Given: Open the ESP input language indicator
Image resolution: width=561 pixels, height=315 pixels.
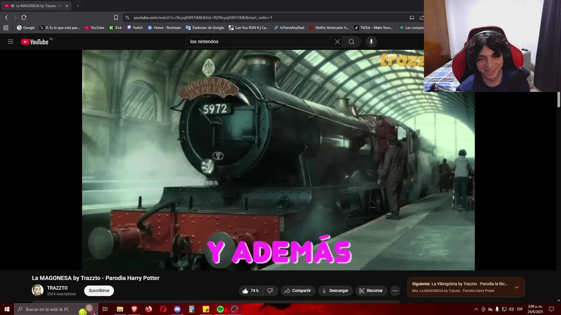Looking at the screenshot, I should (520, 309).
